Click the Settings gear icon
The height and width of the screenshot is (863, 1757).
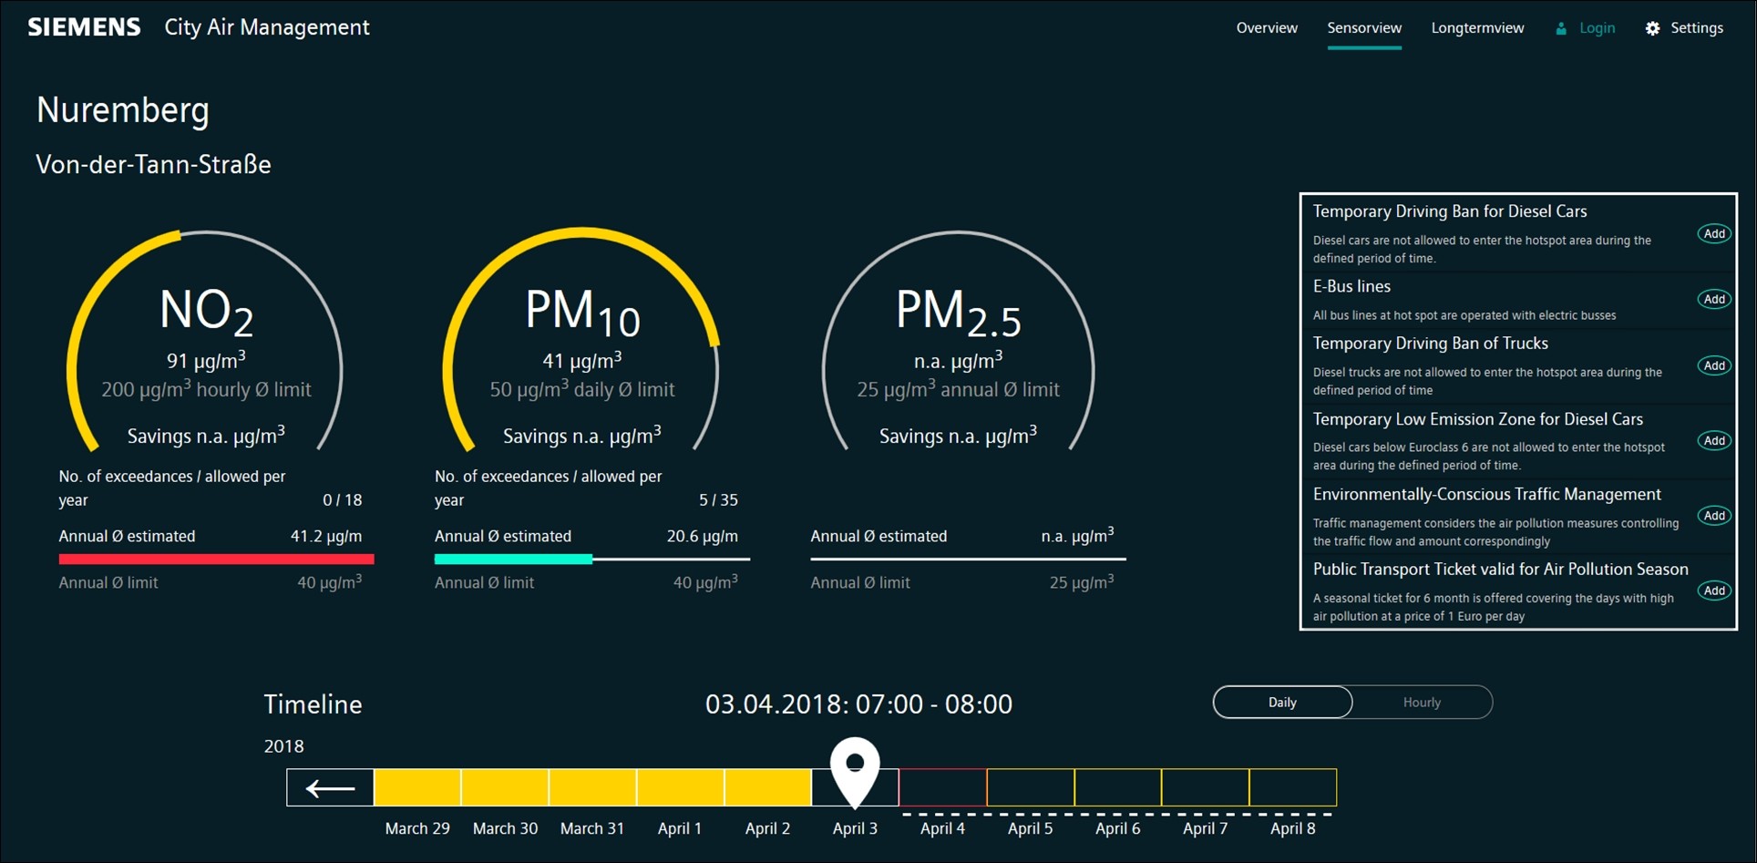coord(1652,28)
